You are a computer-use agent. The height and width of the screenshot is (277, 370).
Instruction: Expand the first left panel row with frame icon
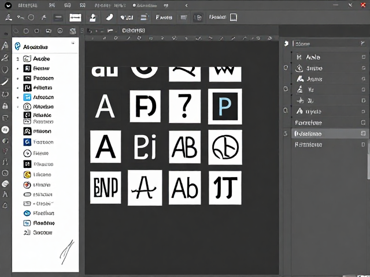(x=17, y=59)
